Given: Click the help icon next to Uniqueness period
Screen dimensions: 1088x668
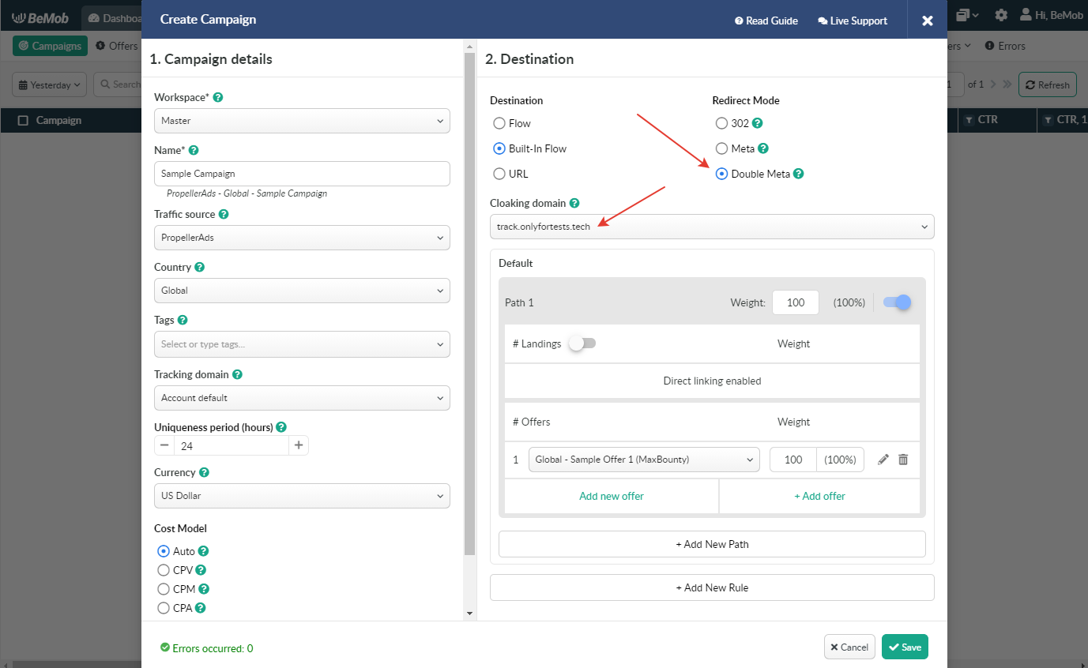Looking at the screenshot, I should (281, 427).
